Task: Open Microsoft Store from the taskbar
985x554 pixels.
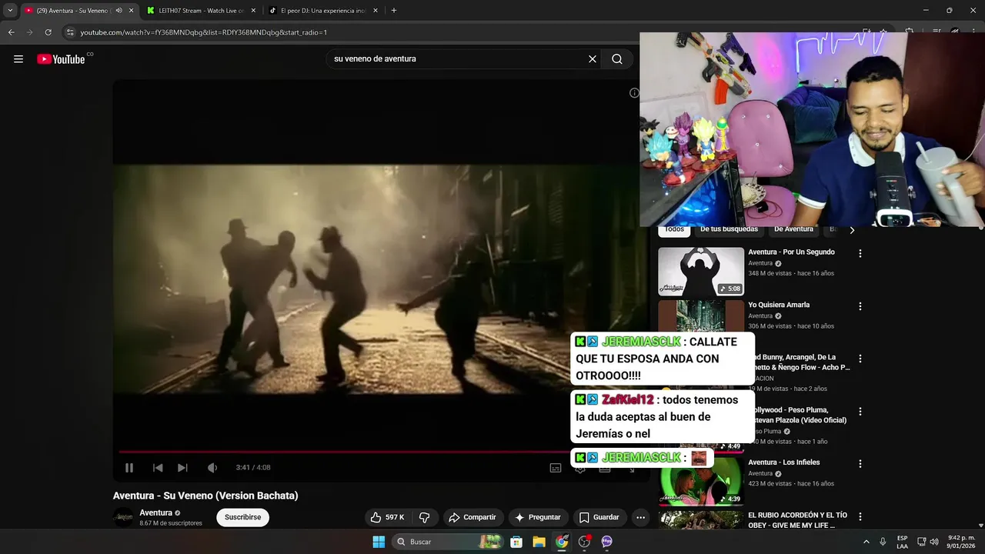Action: coord(516,542)
